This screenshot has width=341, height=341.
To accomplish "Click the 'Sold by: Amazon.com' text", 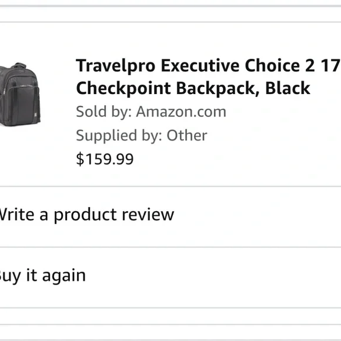I will coord(151,112).
